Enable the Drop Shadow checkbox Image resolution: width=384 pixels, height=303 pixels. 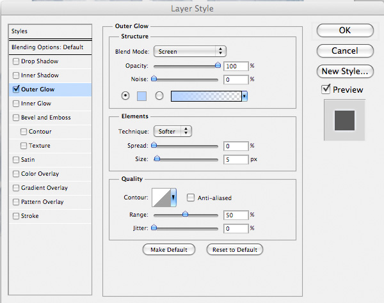pos(16,61)
